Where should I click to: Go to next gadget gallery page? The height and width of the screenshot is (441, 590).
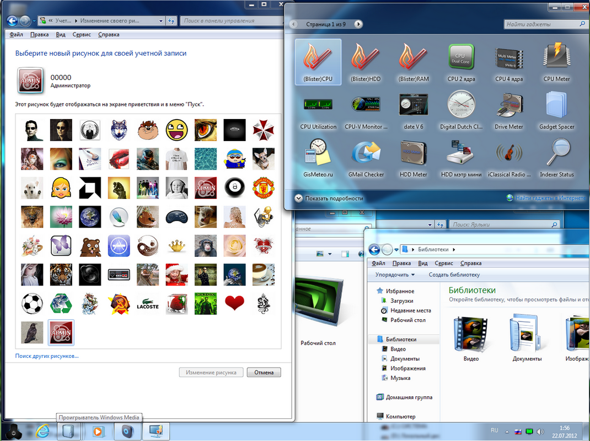pos(358,24)
